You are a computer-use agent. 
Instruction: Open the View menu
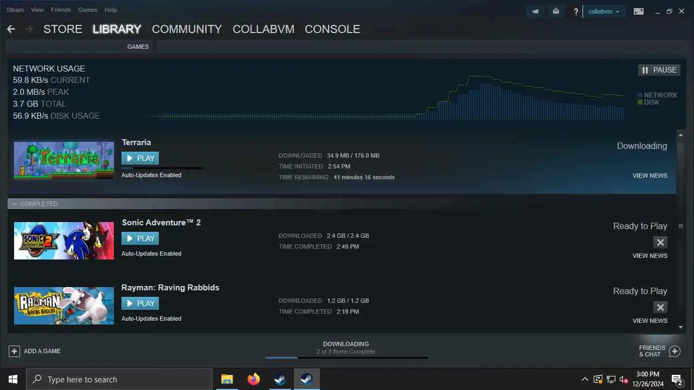pos(37,10)
